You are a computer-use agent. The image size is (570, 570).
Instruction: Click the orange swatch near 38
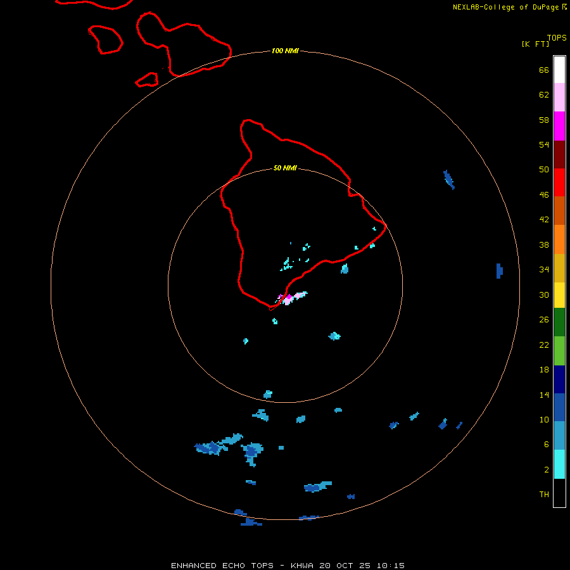point(559,239)
